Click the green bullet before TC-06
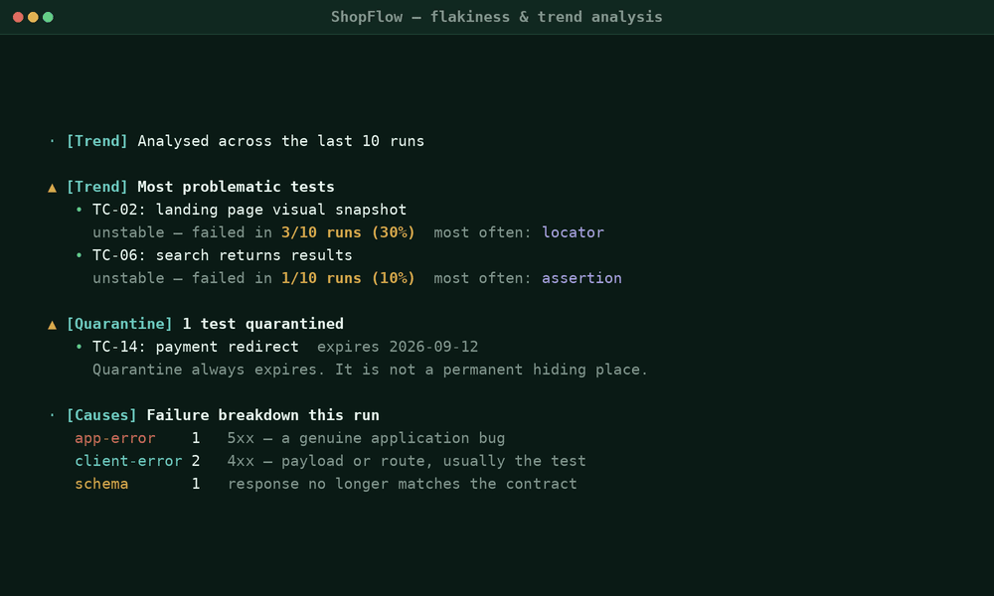This screenshot has width=994, height=596. pyautogui.click(x=80, y=255)
